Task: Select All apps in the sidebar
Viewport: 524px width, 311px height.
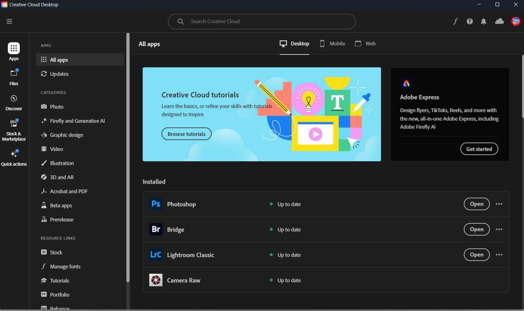Action: [x=80, y=60]
